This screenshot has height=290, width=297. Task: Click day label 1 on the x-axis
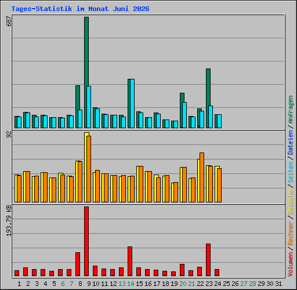point(19,284)
